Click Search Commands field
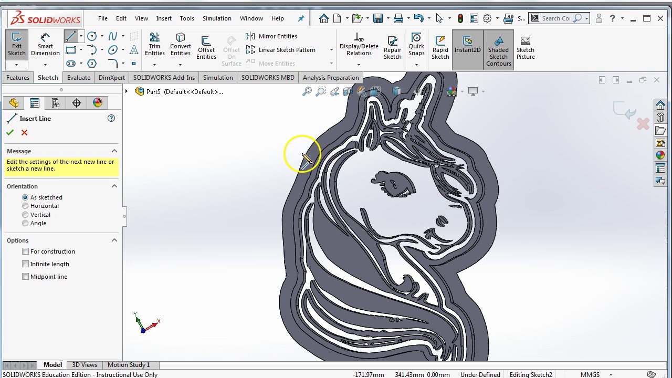672x378 pixels. [556, 18]
